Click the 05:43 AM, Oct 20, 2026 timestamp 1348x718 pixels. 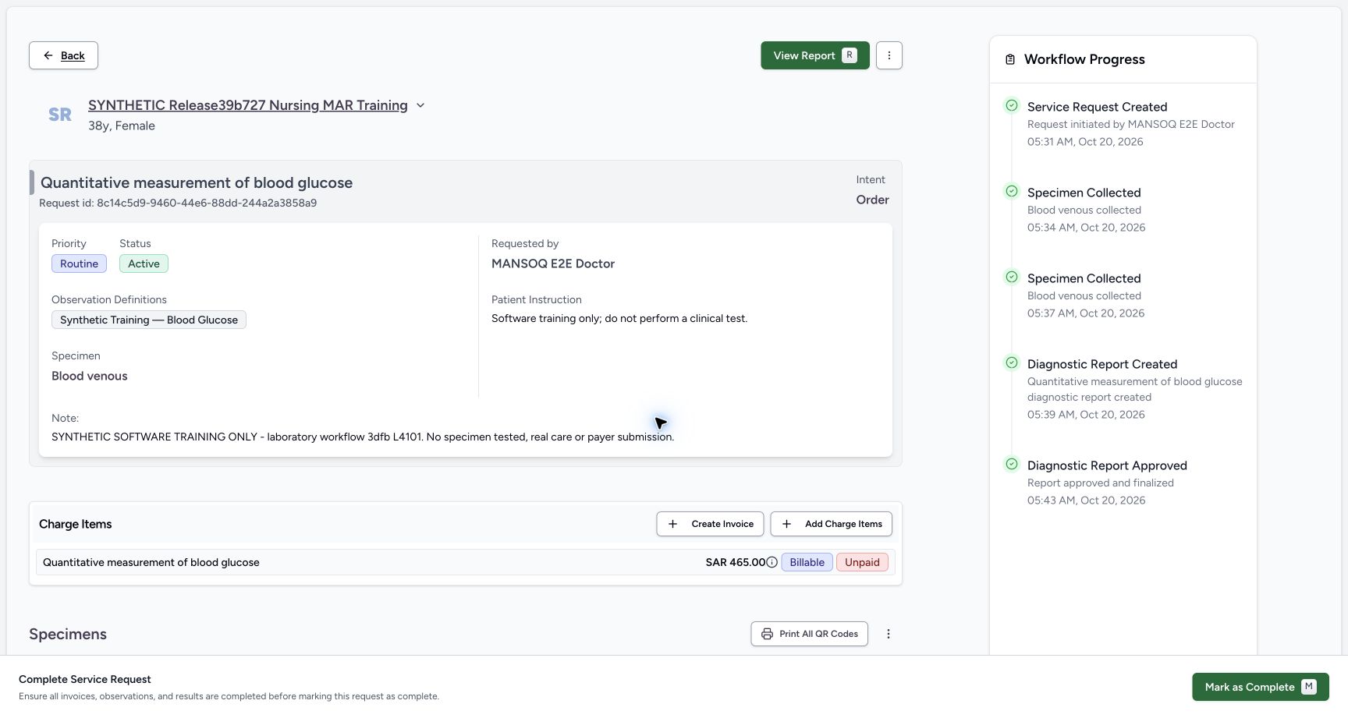1086,500
